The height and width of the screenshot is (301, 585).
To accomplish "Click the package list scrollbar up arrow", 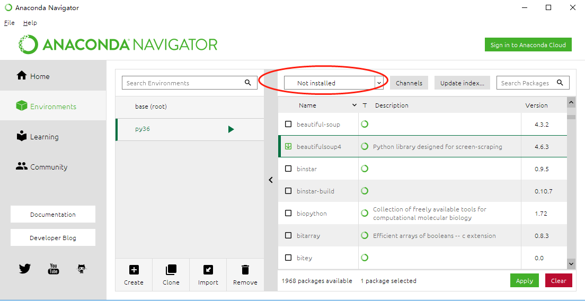I will click(571, 102).
